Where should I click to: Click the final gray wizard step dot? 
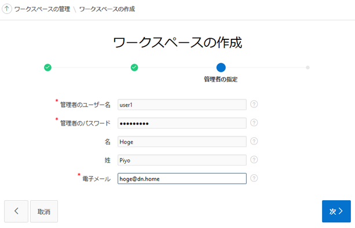308,67
